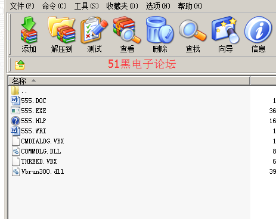Open the Commands (命令) menu
Screen dimensions: 276x219
pos(54,6)
